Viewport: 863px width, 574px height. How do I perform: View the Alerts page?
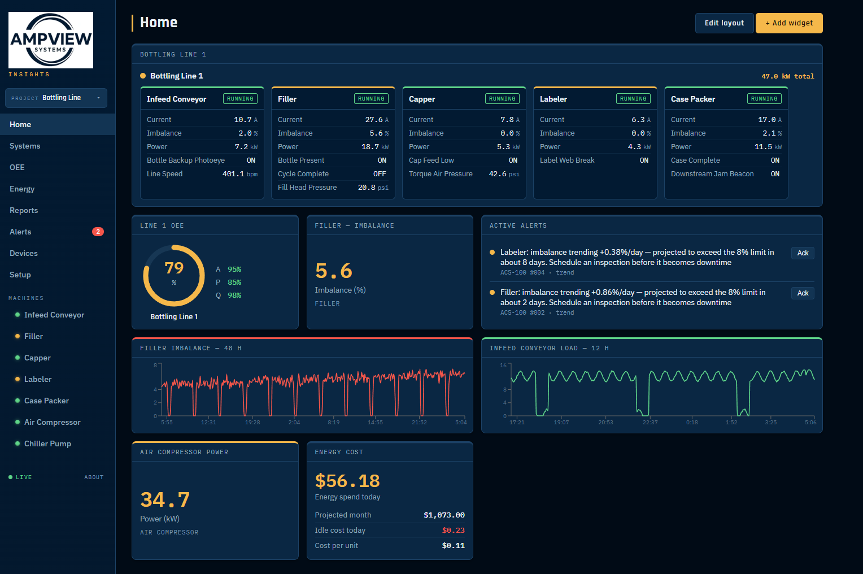pos(58,232)
